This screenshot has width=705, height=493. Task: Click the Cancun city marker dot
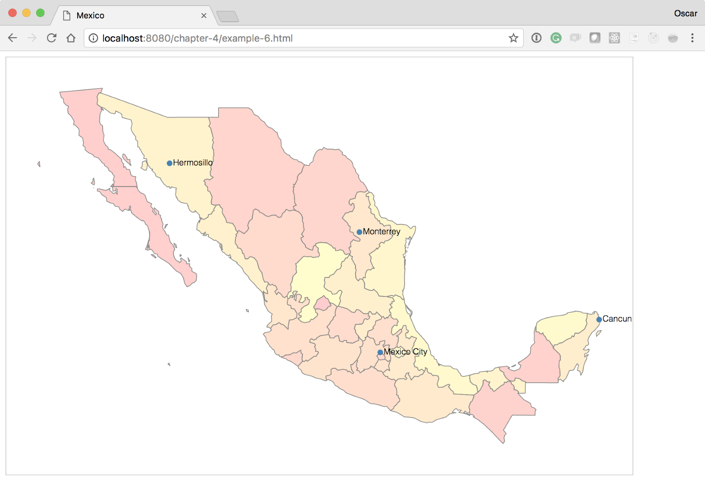(x=599, y=320)
